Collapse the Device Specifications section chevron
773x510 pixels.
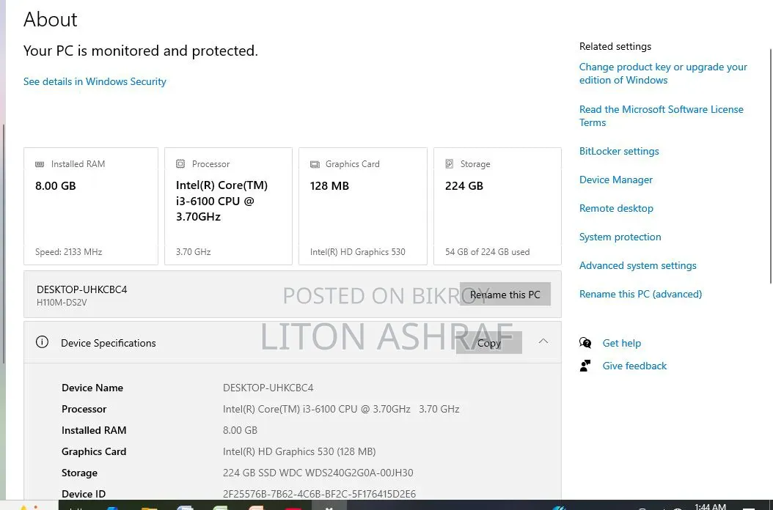[x=543, y=341]
